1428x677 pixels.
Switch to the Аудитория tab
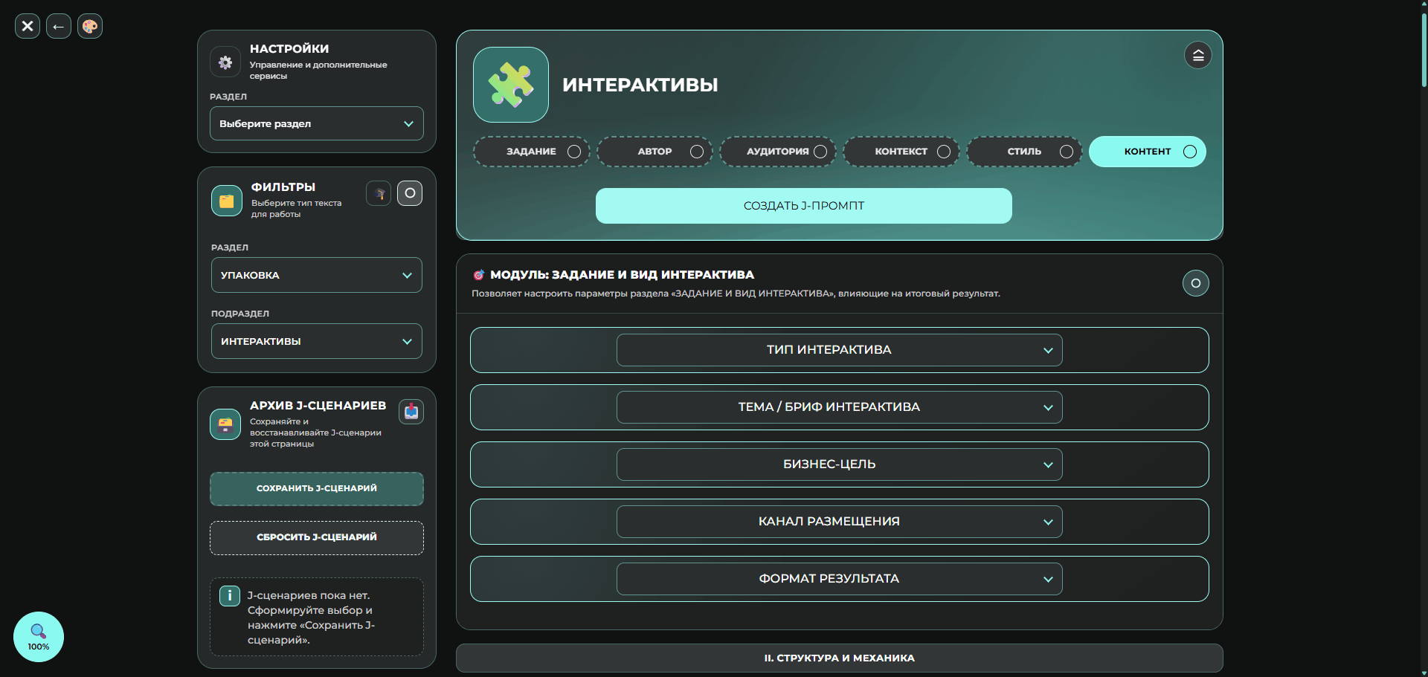click(778, 152)
